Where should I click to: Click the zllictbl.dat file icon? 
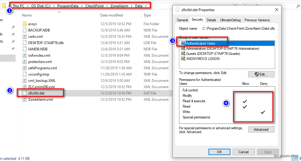tap(25, 93)
